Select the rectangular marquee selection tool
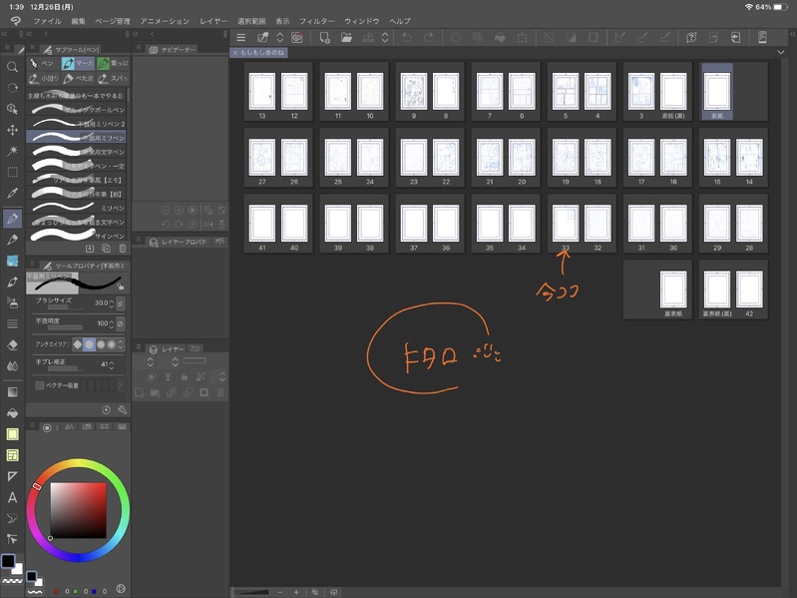797x598 pixels. pyautogui.click(x=12, y=172)
